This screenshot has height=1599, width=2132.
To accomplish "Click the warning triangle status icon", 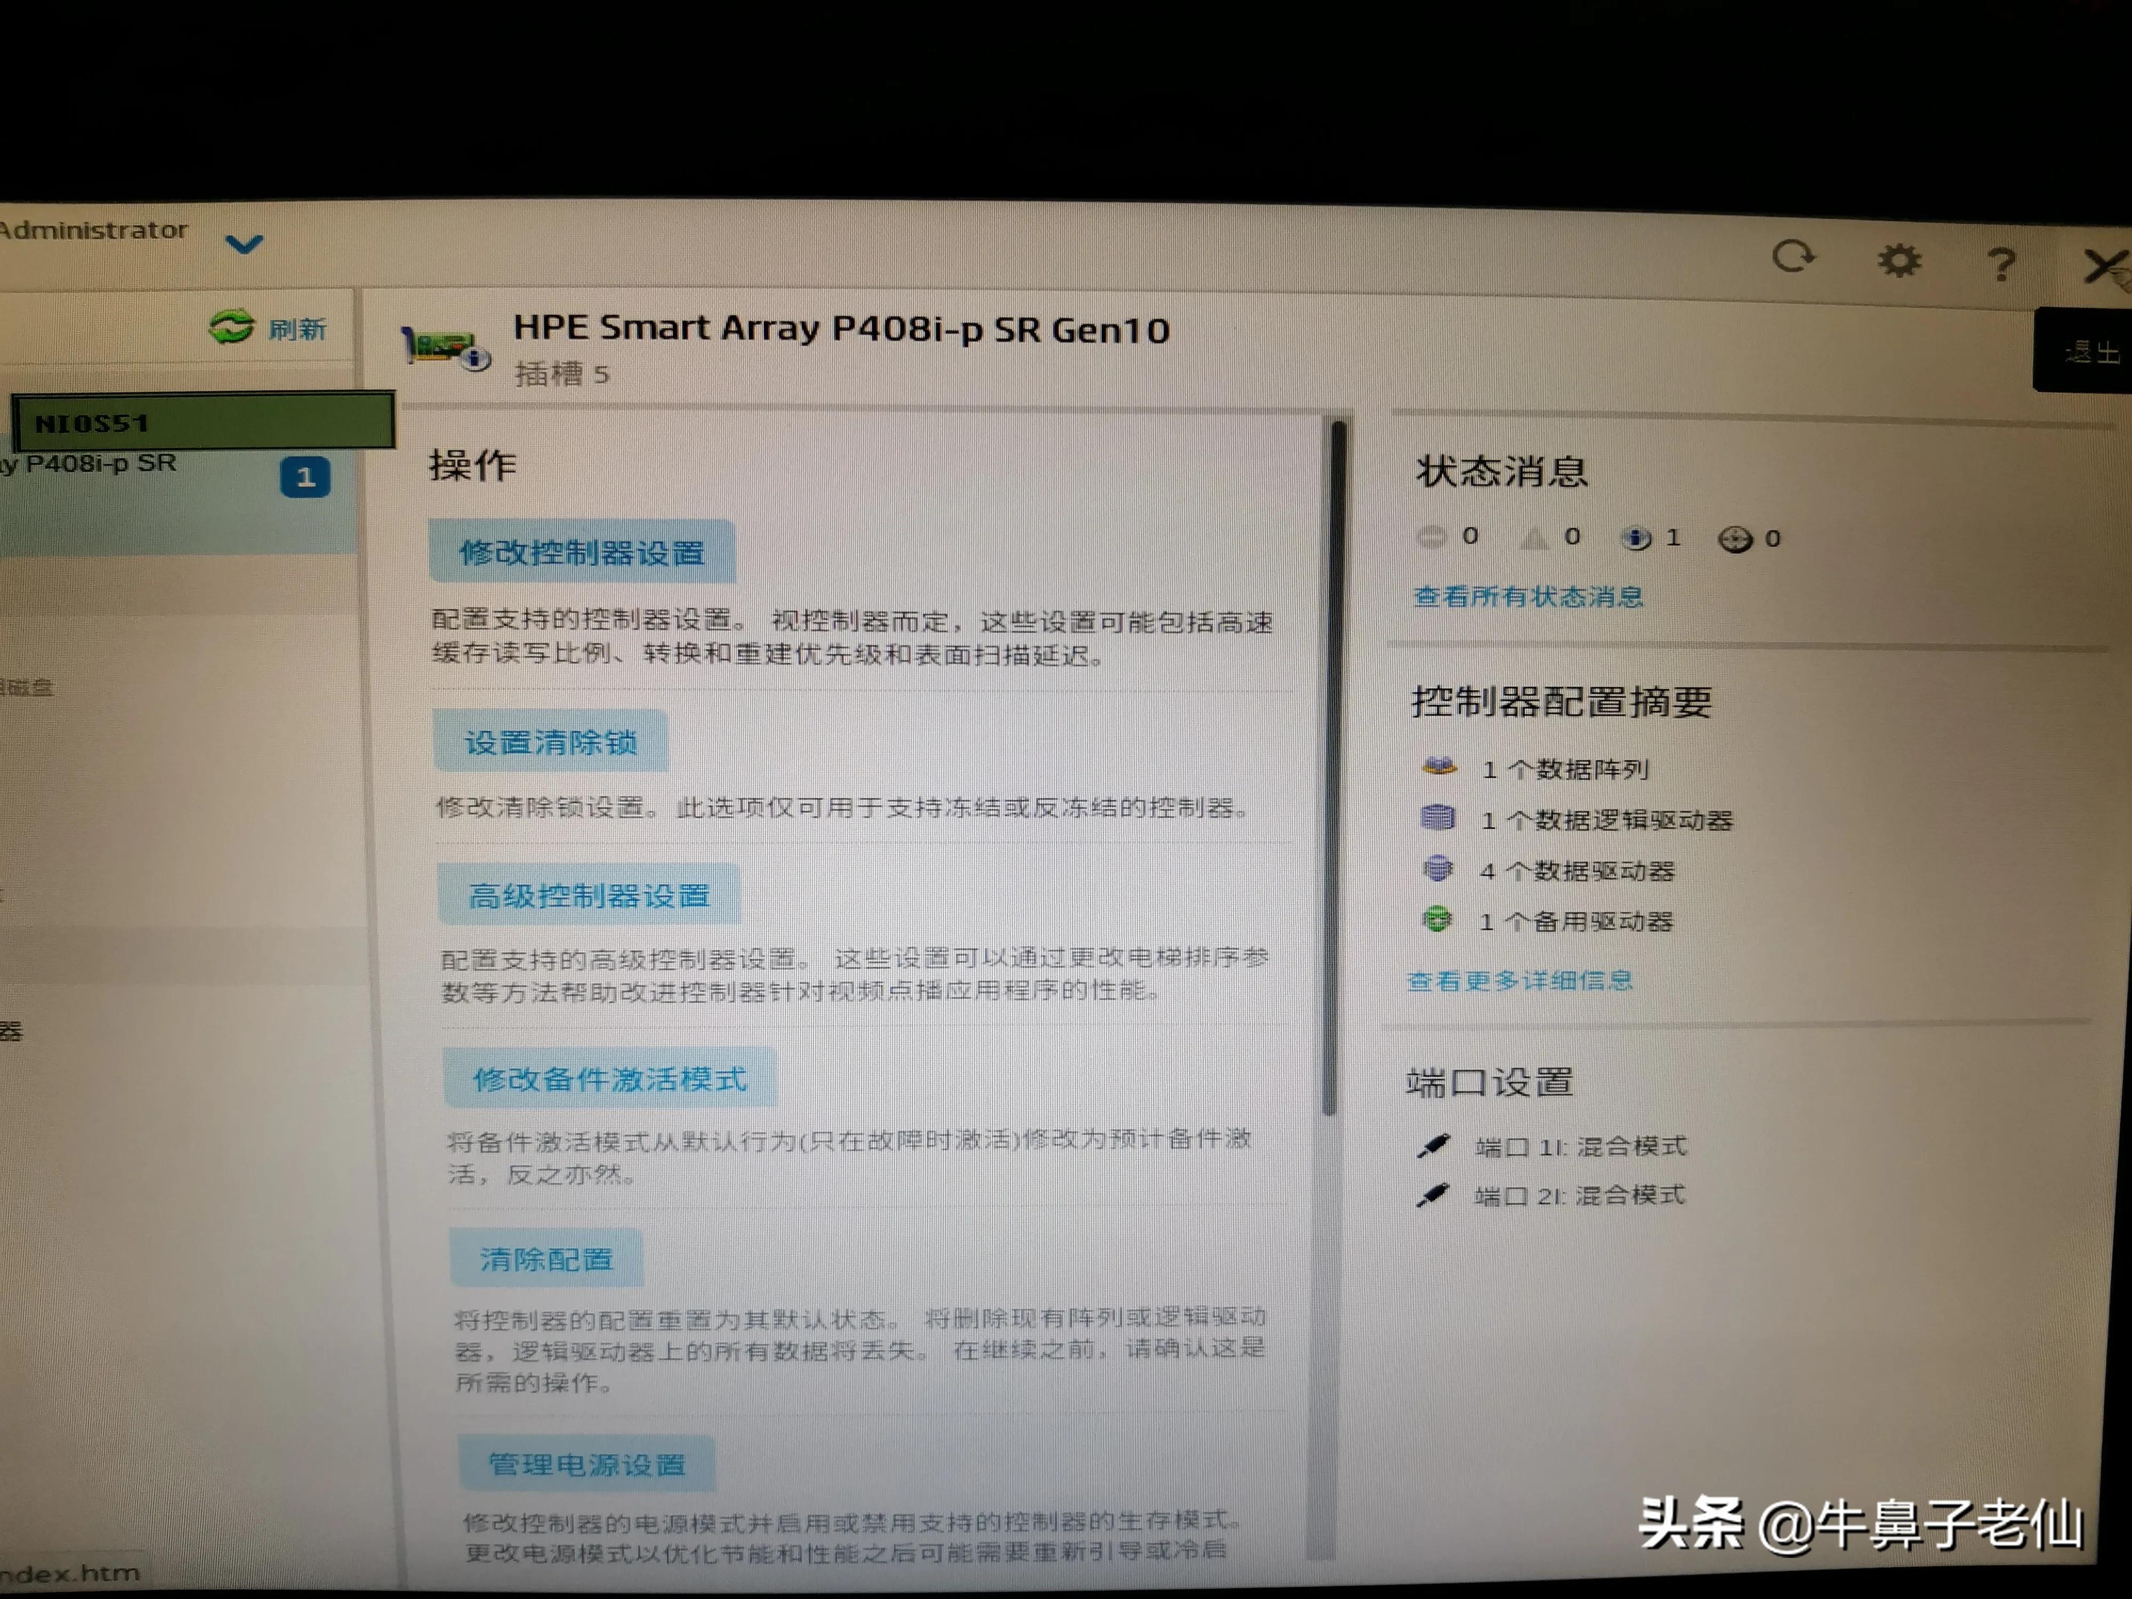I will [x=1533, y=537].
